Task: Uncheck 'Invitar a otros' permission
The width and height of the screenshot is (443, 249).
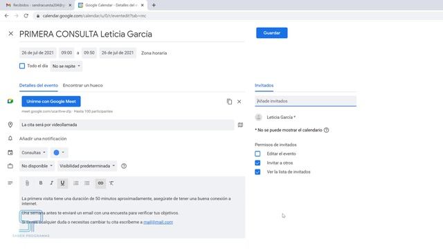Action: click(257, 163)
